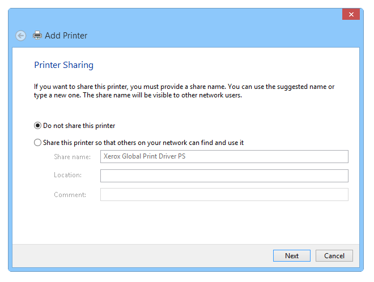Click the 'Comment:' label

[x=70, y=195]
